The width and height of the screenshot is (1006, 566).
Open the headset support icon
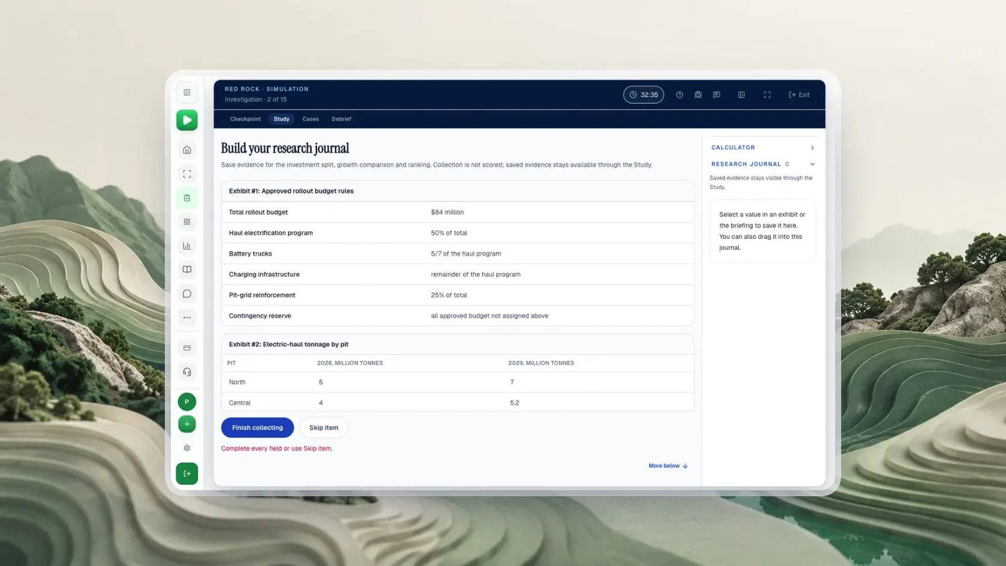[187, 372]
